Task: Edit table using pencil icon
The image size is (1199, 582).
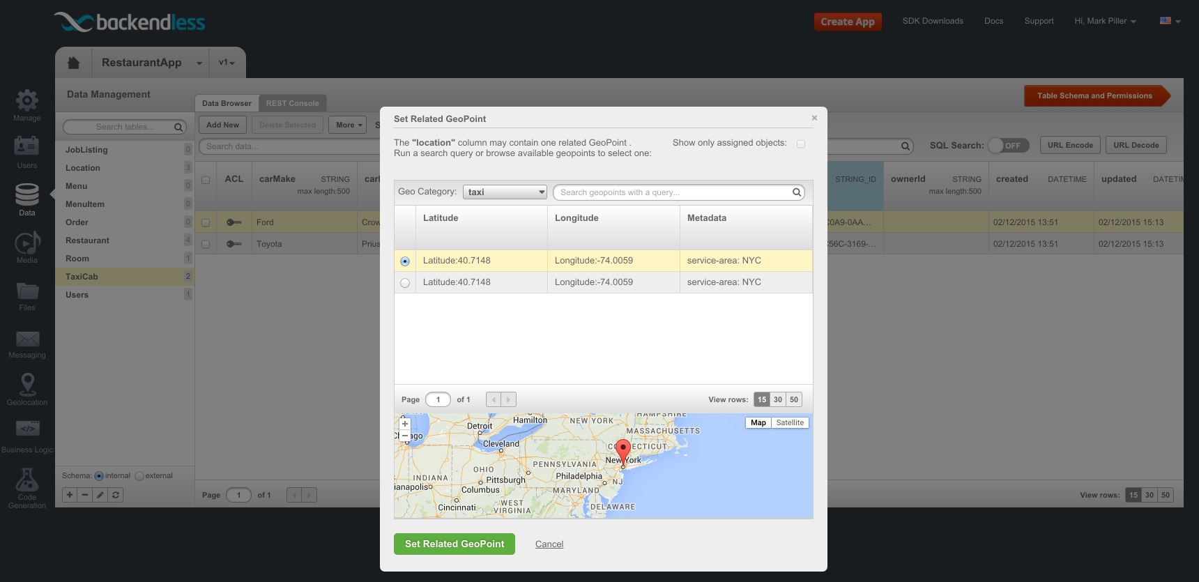Action: pos(100,495)
